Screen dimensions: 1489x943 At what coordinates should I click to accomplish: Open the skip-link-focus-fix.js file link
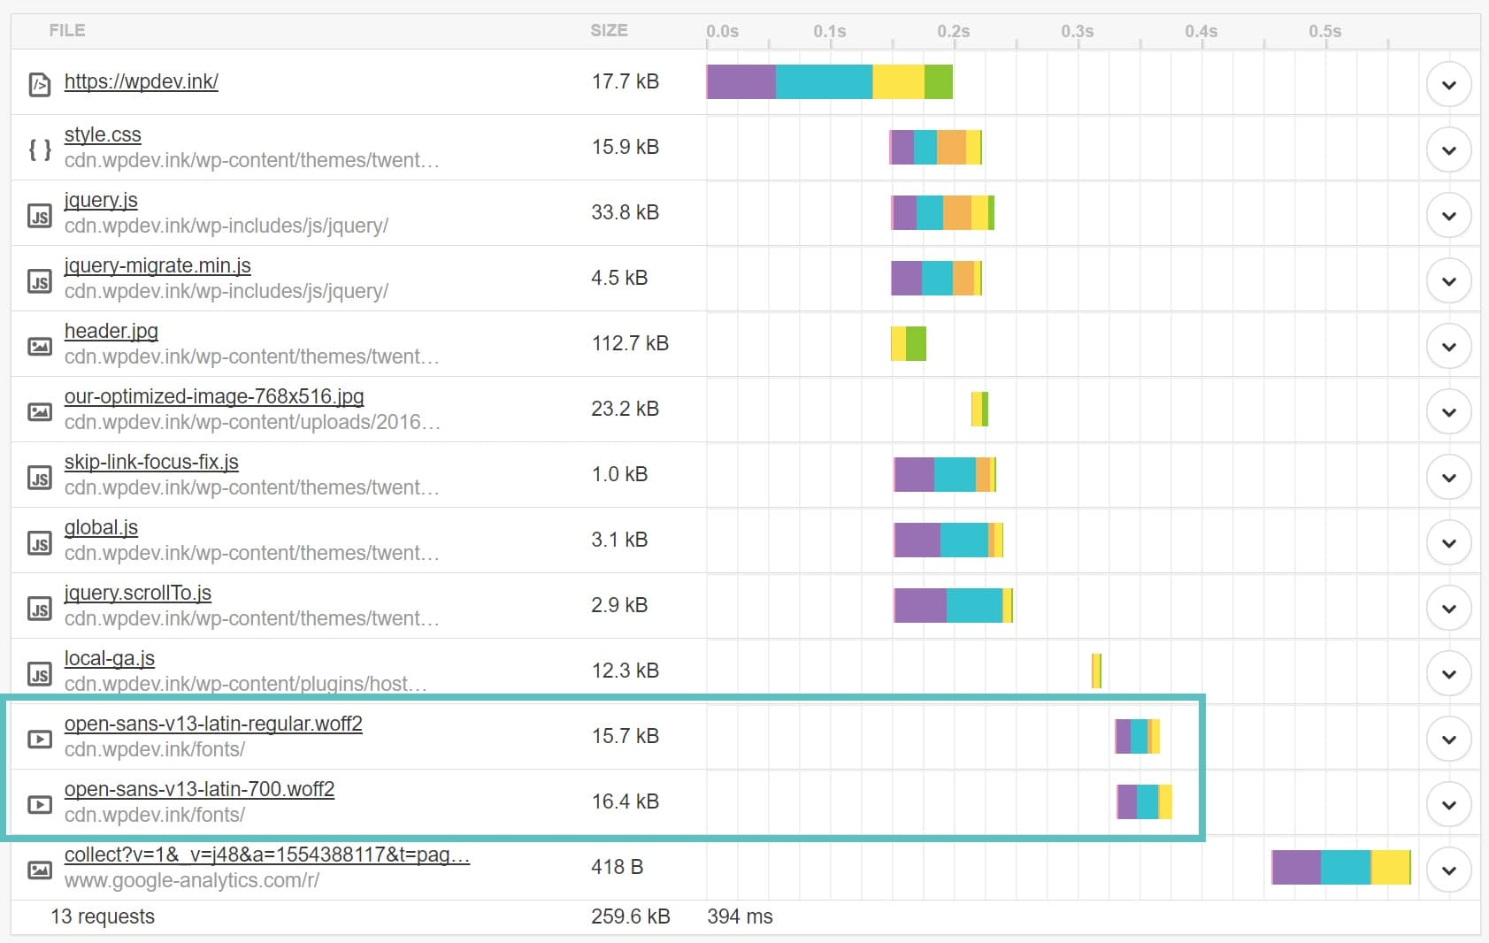(x=150, y=461)
